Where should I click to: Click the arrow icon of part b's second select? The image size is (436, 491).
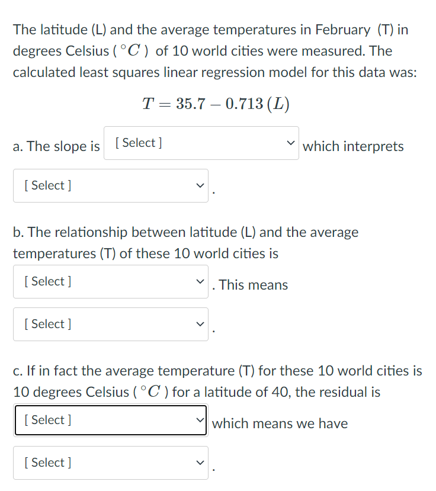200,324
